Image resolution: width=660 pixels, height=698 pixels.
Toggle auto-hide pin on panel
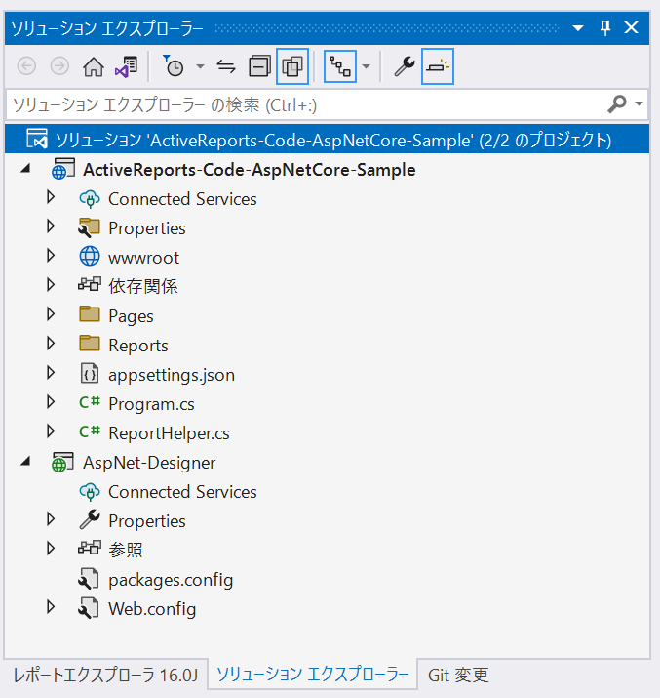pyautogui.click(x=605, y=28)
